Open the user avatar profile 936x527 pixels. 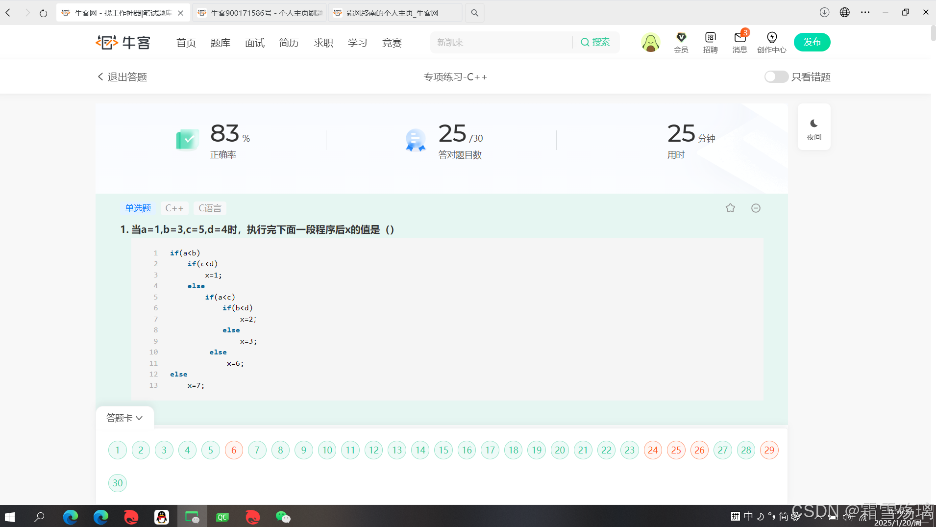[650, 43]
